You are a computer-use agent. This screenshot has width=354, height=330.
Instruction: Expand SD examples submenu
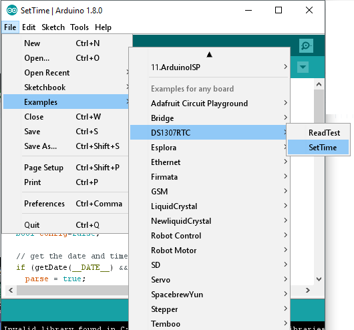209,265
